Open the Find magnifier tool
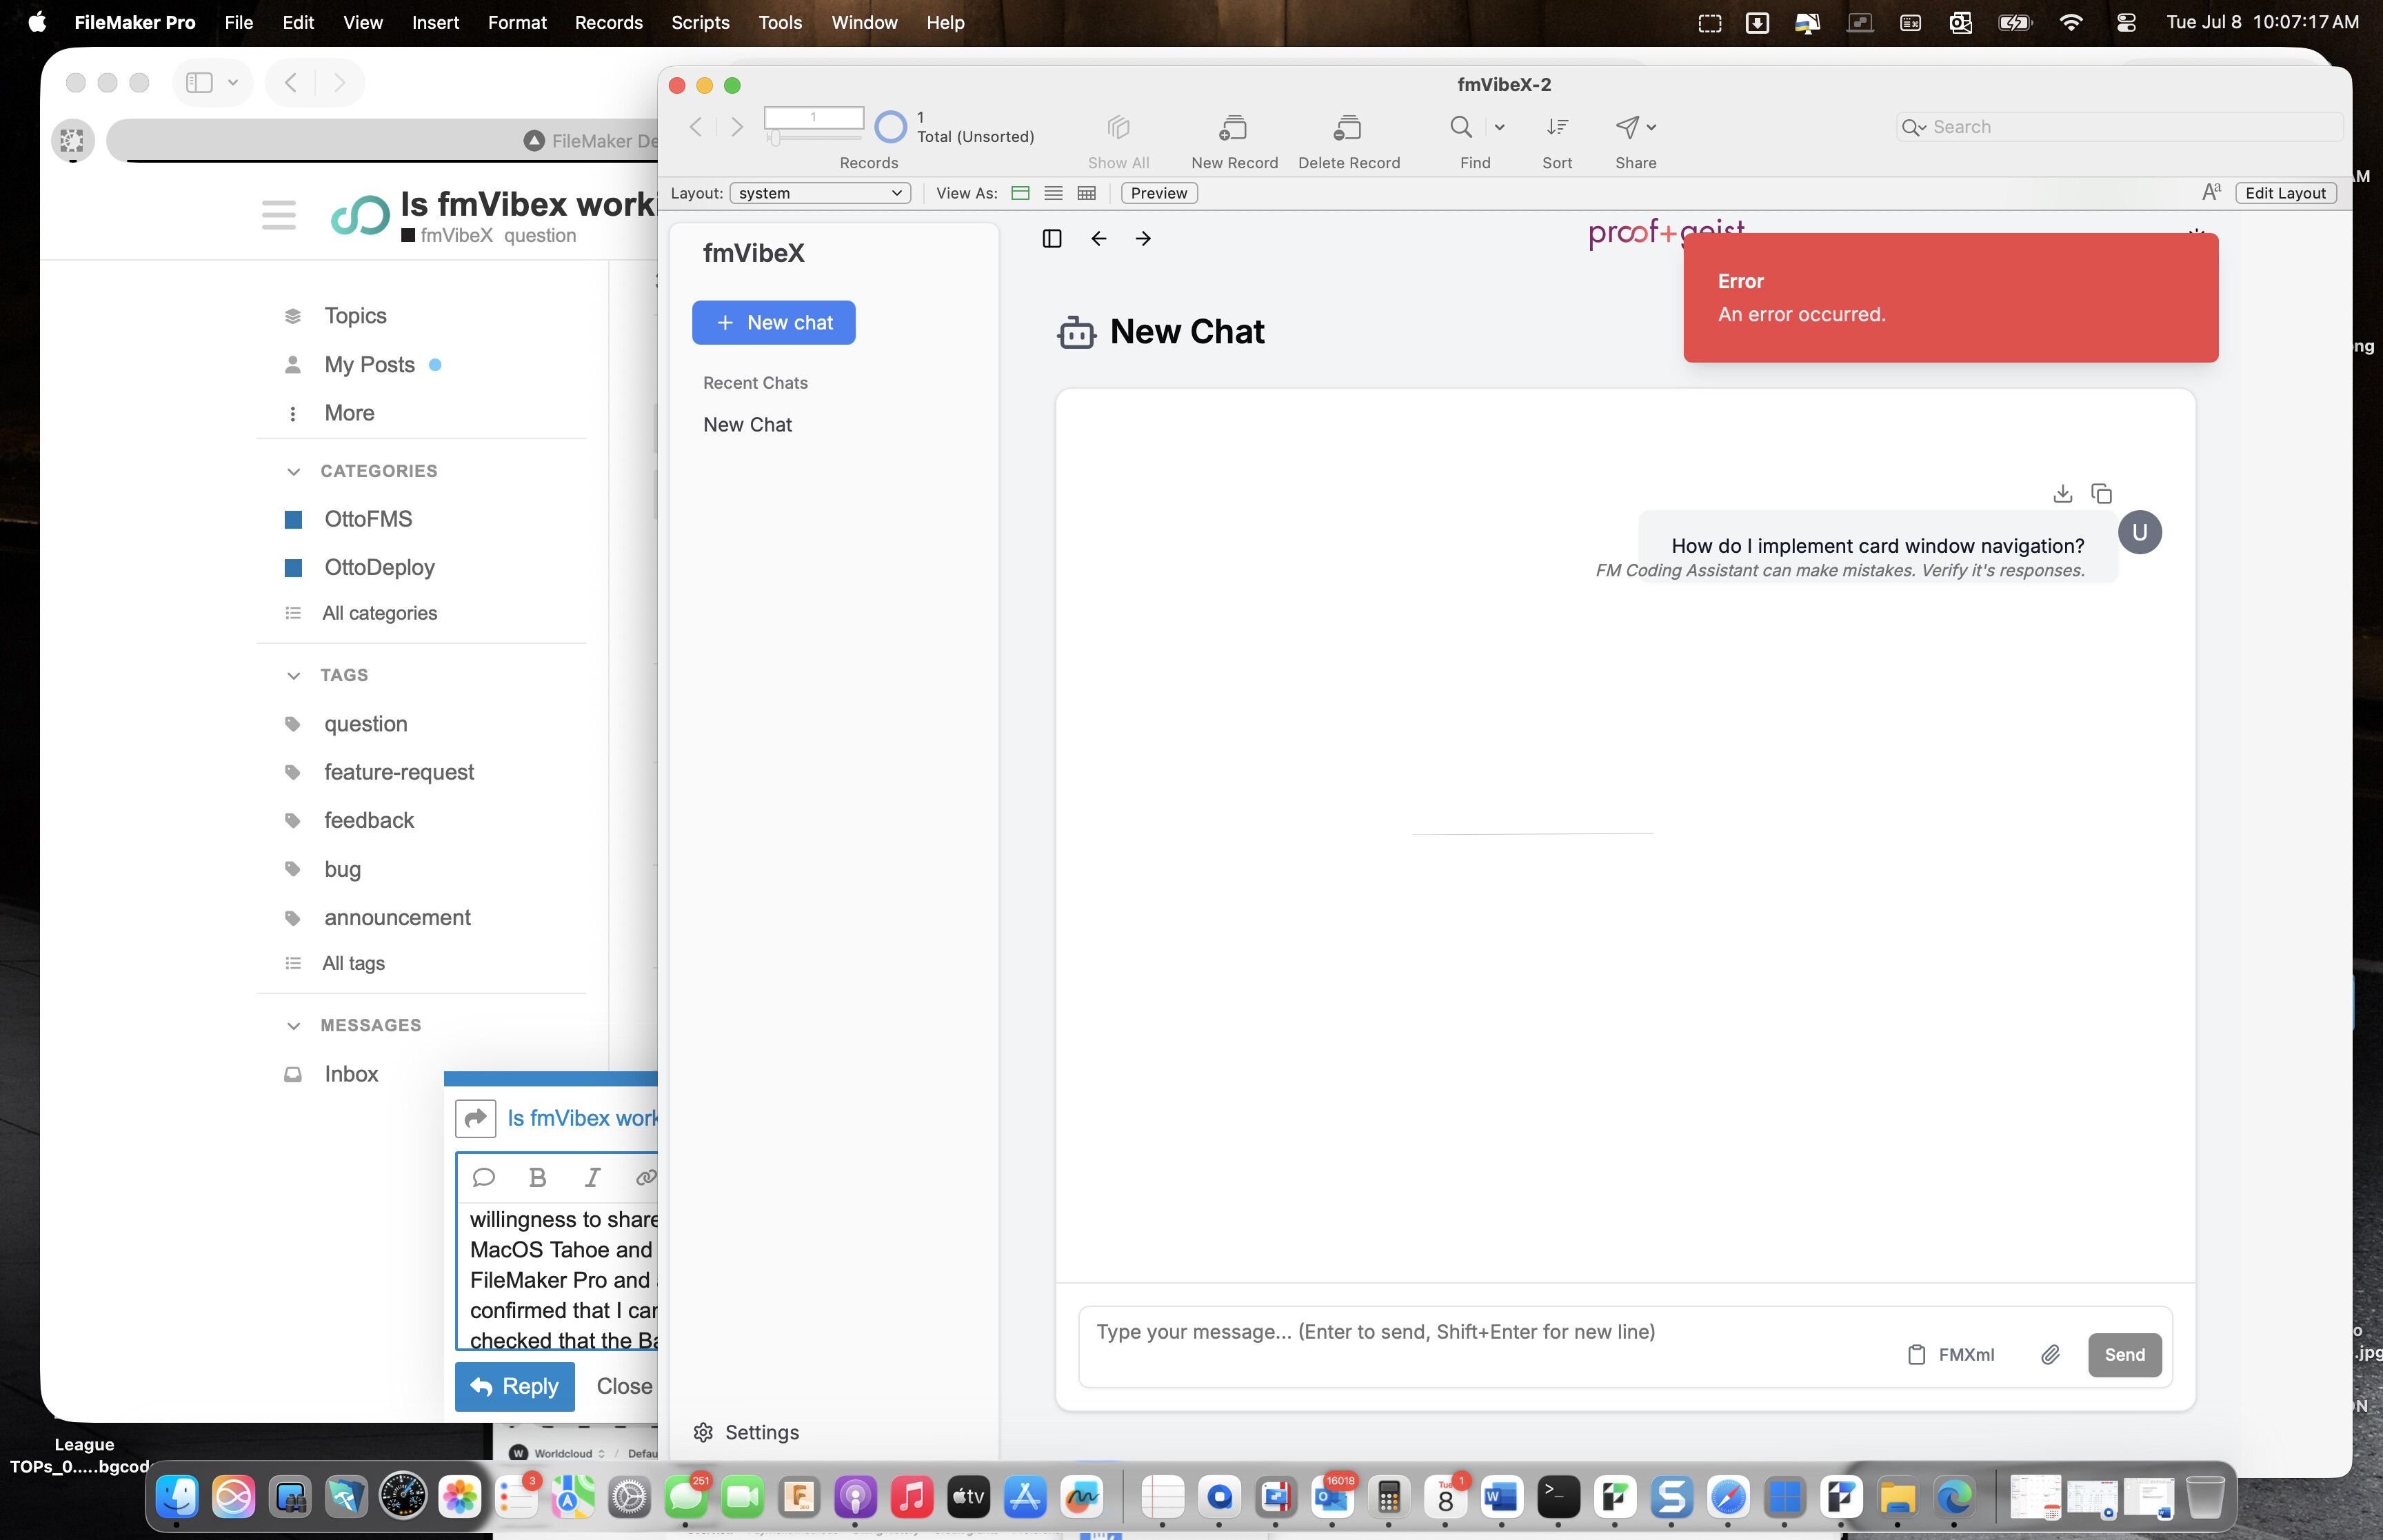 (1461, 127)
